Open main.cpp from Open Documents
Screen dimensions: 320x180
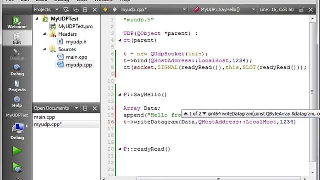coord(44,117)
